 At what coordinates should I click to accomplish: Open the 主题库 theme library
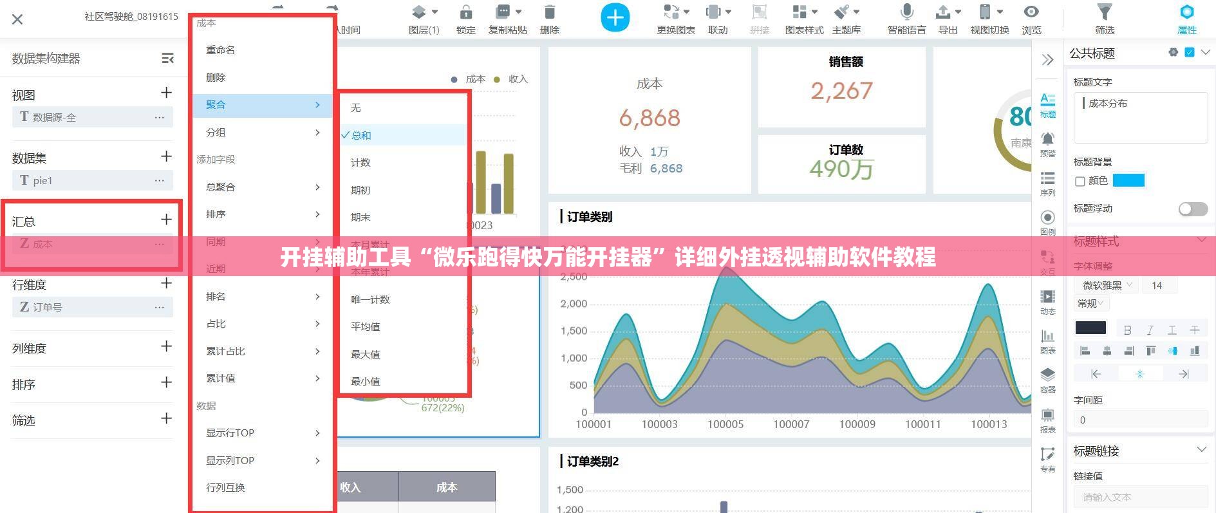coord(846,20)
